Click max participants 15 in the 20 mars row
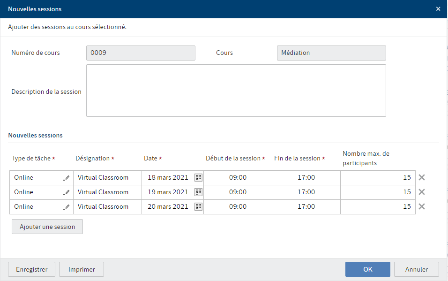 378,207
